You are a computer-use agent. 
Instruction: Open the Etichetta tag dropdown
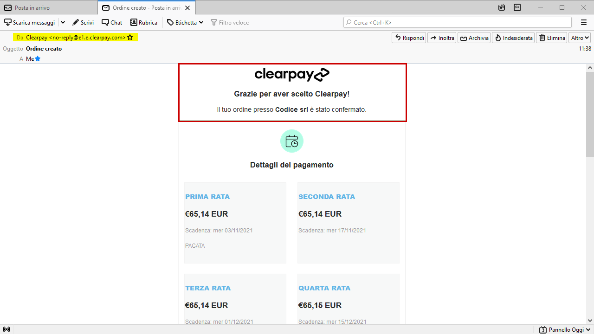pos(185,22)
